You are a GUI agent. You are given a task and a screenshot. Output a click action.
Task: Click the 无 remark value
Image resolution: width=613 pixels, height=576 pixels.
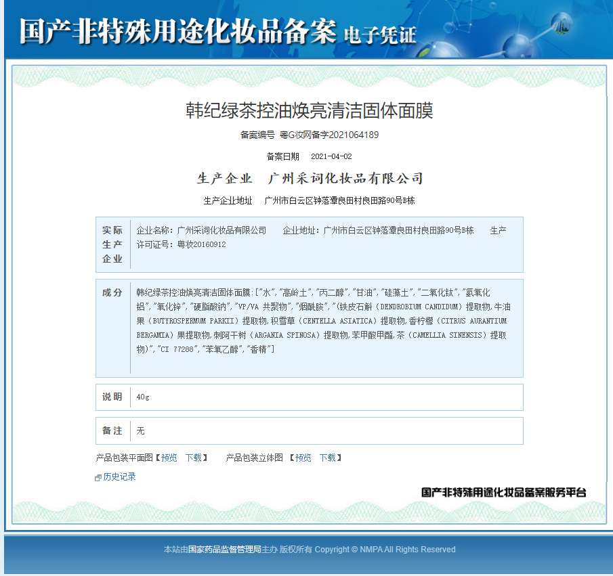pos(140,430)
